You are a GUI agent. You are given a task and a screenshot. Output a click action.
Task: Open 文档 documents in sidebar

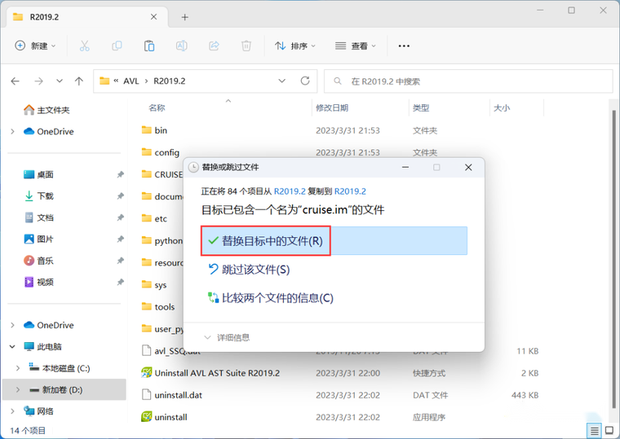click(39, 217)
